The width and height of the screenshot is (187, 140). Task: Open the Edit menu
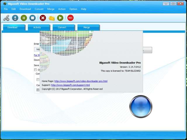[14, 9]
